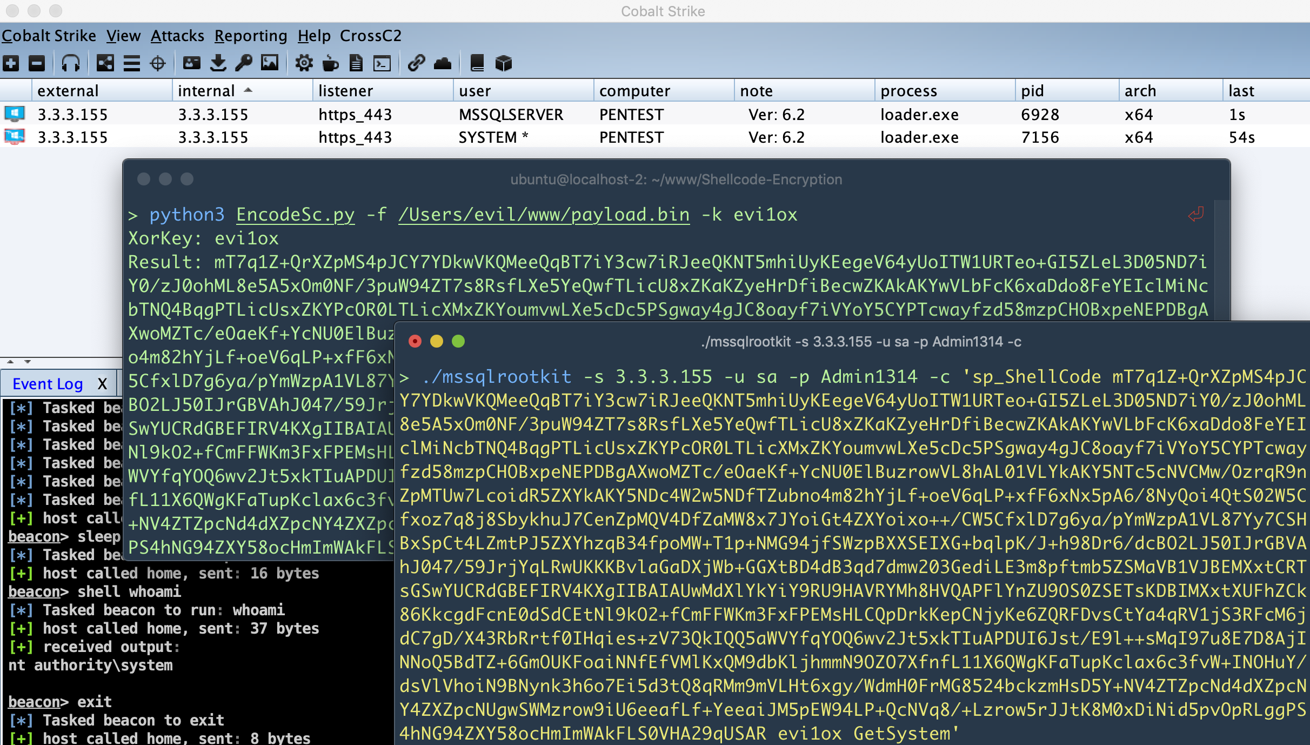Click the downloads arrow toolbar icon
Viewport: 1310px width, 745px height.
point(218,63)
